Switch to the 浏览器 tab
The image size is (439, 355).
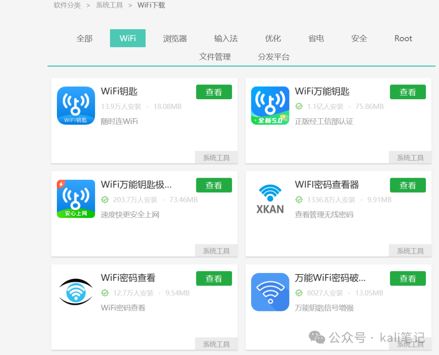pyautogui.click(x=175, y=38)
